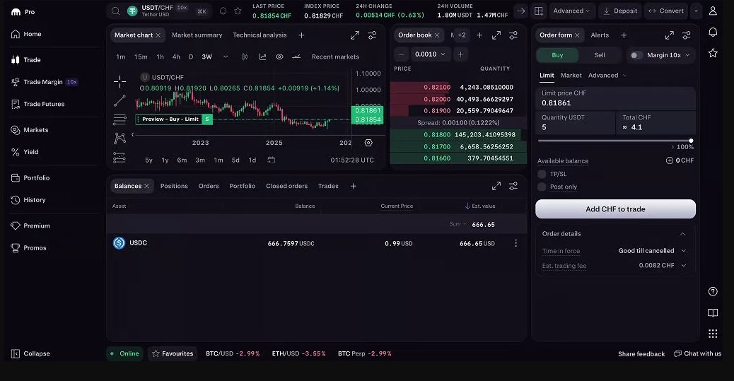Maximize the Market chart panel

[355, 35]
